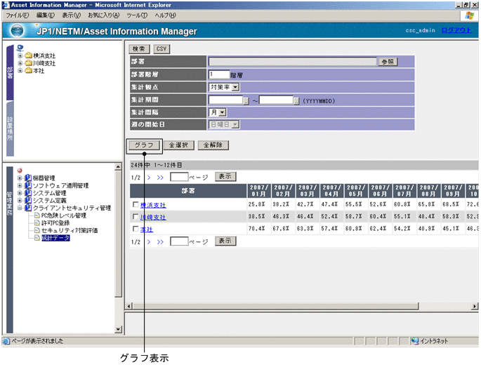
Task: Click the CSV export button
Action: click(162, 49)
